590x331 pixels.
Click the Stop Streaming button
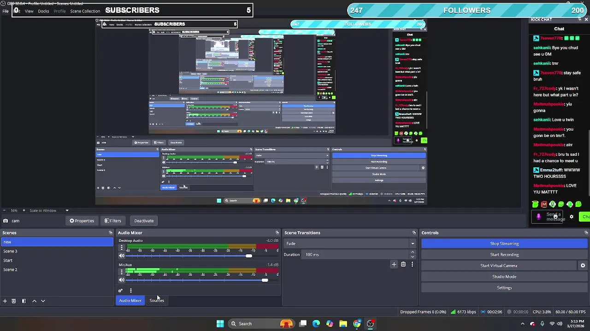(504, 244)
